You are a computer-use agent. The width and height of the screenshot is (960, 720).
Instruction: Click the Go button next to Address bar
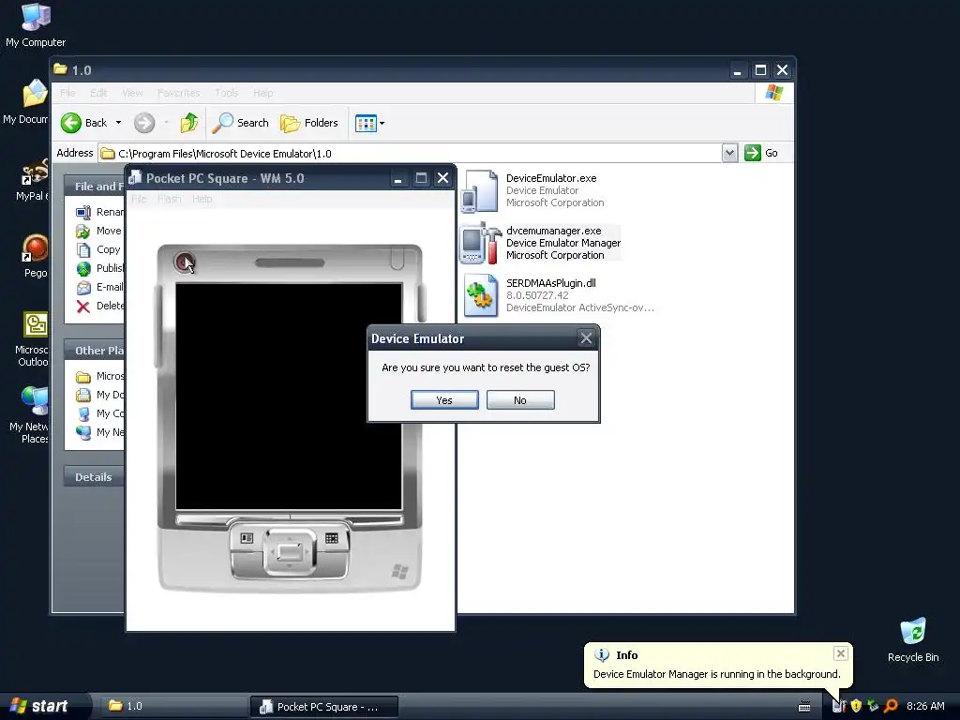point(761,153)
